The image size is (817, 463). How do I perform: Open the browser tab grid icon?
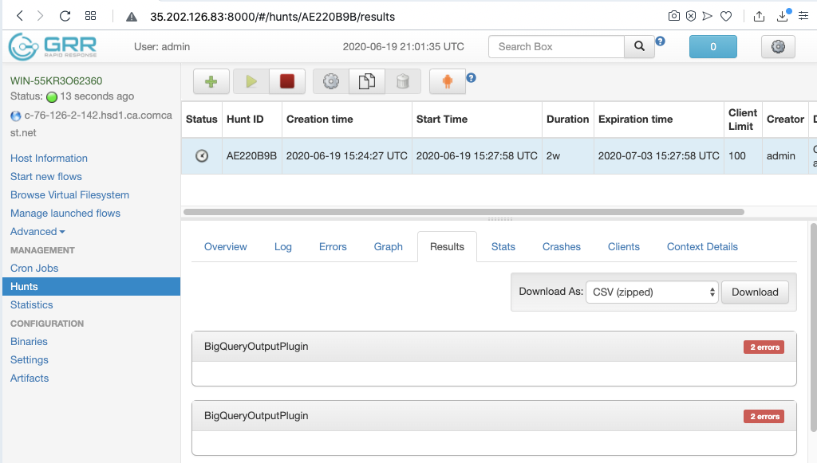pyautogui.click(x=91, y=16)
